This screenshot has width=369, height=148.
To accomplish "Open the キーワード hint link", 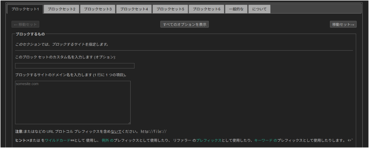I will click(x=266, y=141).
